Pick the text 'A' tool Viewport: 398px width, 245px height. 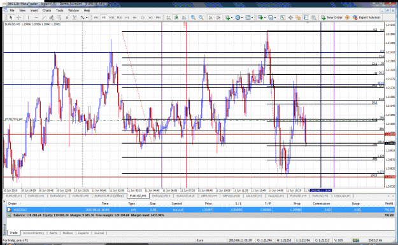(x=67, y=18)
